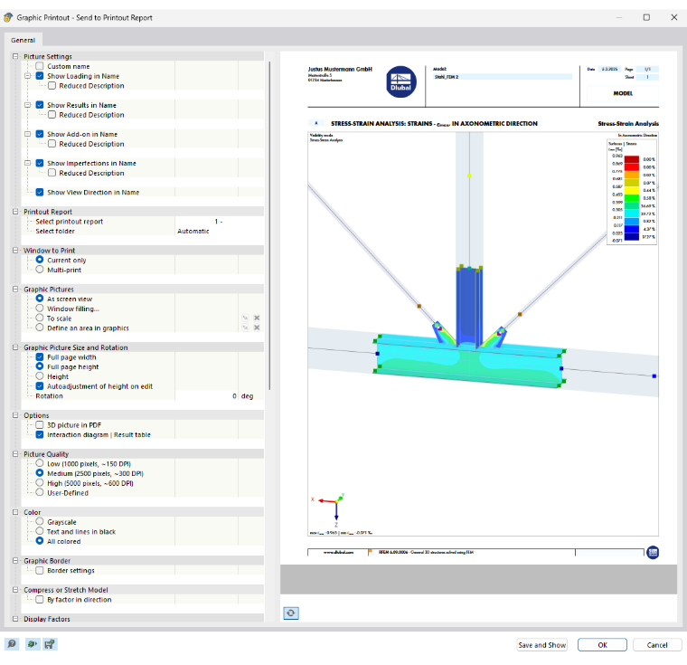Collapse the Window to Print section
This screenshot has width=687, height=665.
[x=15, y=250]
